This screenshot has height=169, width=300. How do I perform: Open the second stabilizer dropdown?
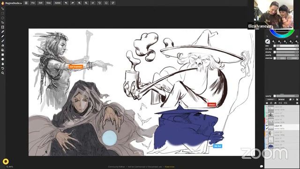tap(293, 58)
